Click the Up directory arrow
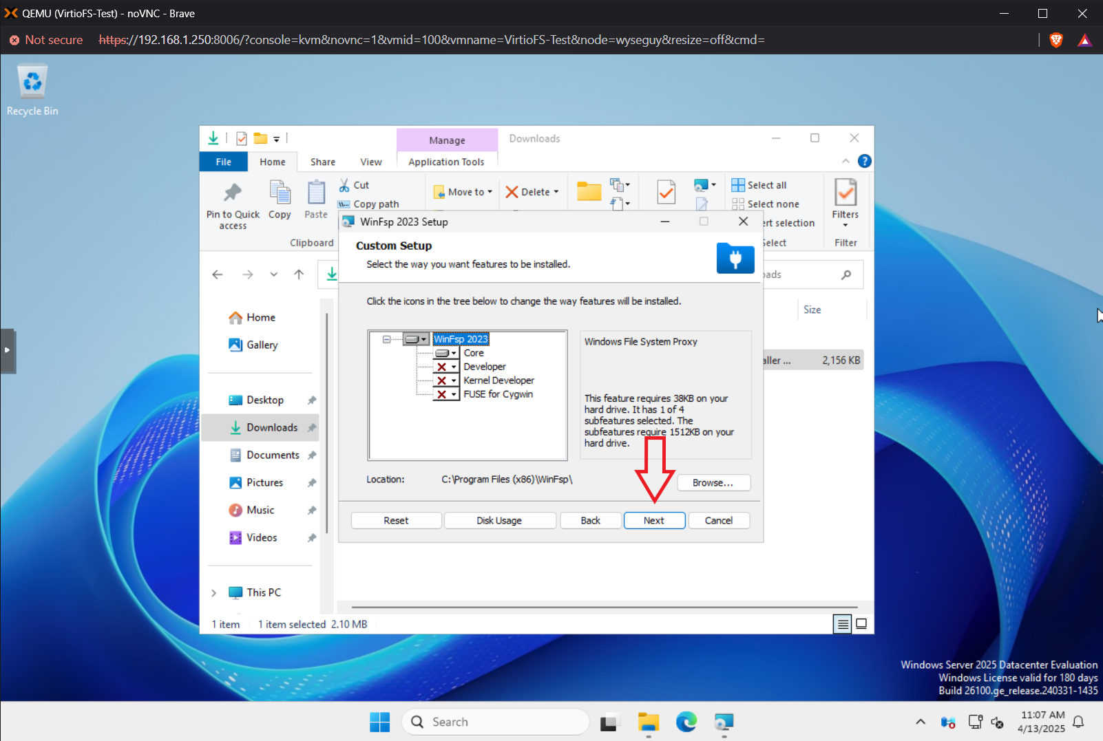1103x741 pixels. coord(299,275)
